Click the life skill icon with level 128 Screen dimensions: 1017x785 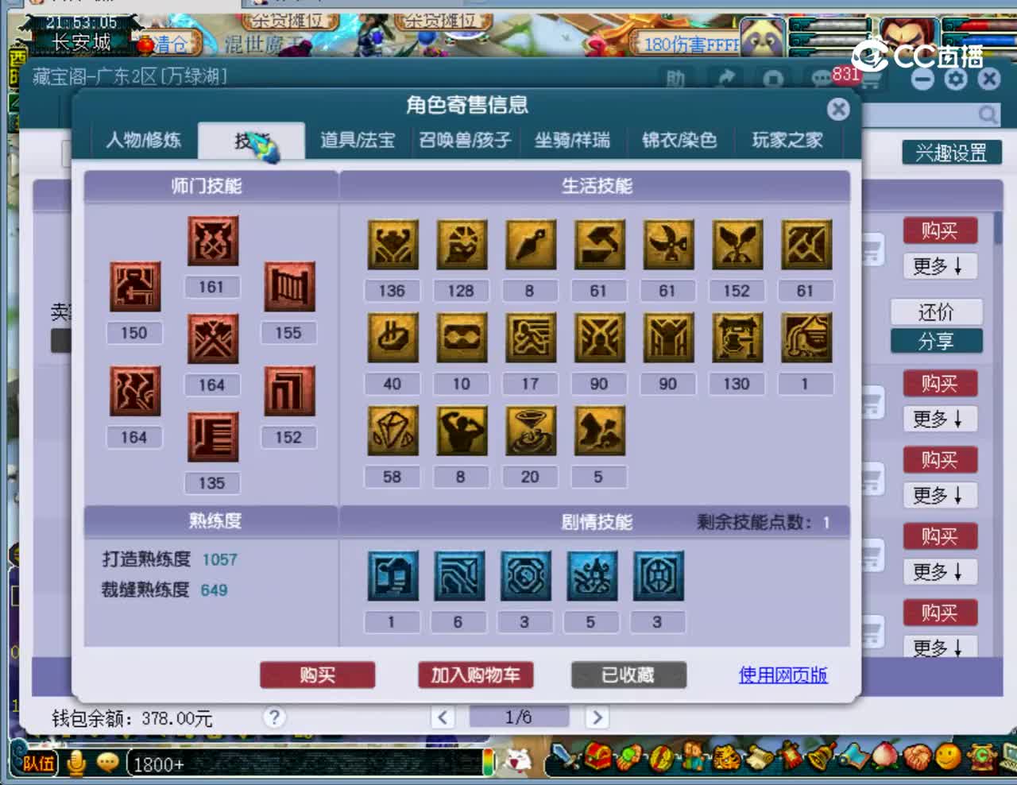click(x=462, y=245)
